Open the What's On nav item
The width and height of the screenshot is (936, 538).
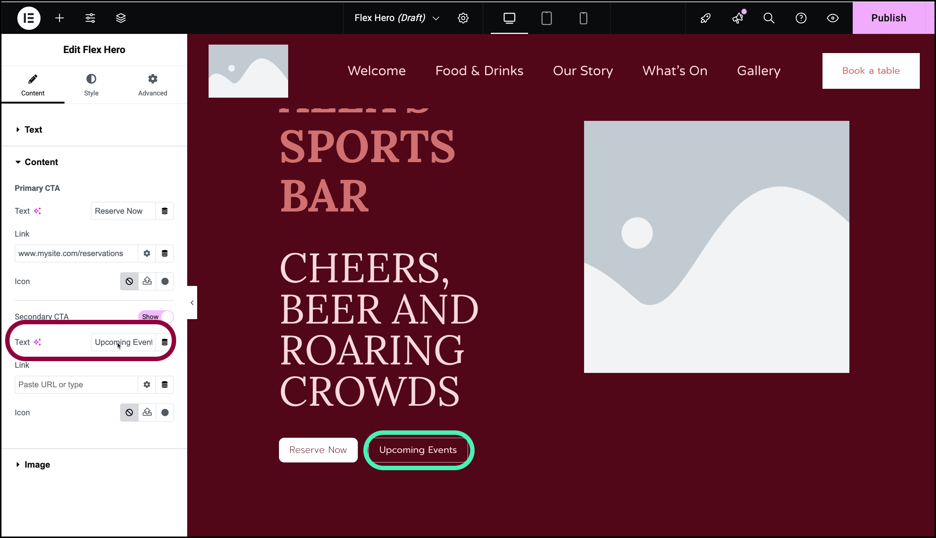[675, 71]
